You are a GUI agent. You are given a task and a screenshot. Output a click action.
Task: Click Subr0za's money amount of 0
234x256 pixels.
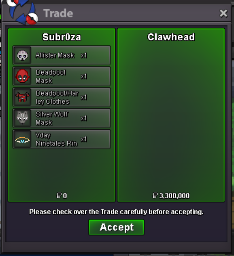[x=62, y=195]
